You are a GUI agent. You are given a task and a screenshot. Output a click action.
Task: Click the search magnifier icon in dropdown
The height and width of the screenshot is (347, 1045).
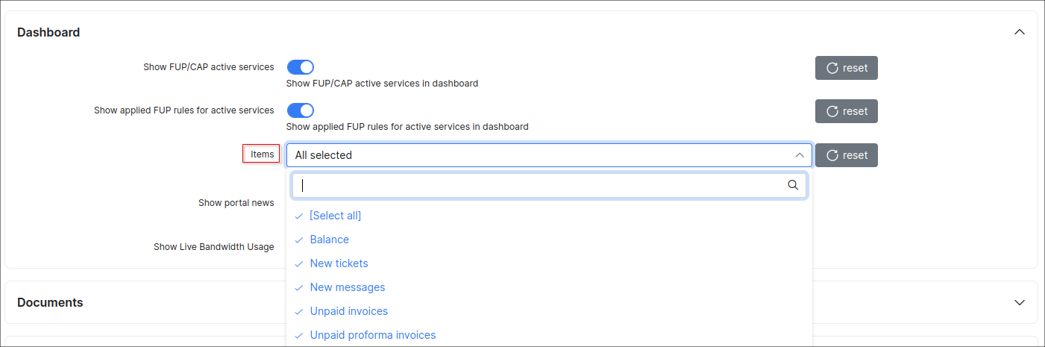pos(793,185)
